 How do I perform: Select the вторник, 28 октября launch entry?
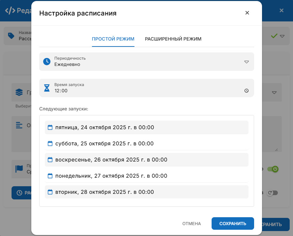[147, 192]
